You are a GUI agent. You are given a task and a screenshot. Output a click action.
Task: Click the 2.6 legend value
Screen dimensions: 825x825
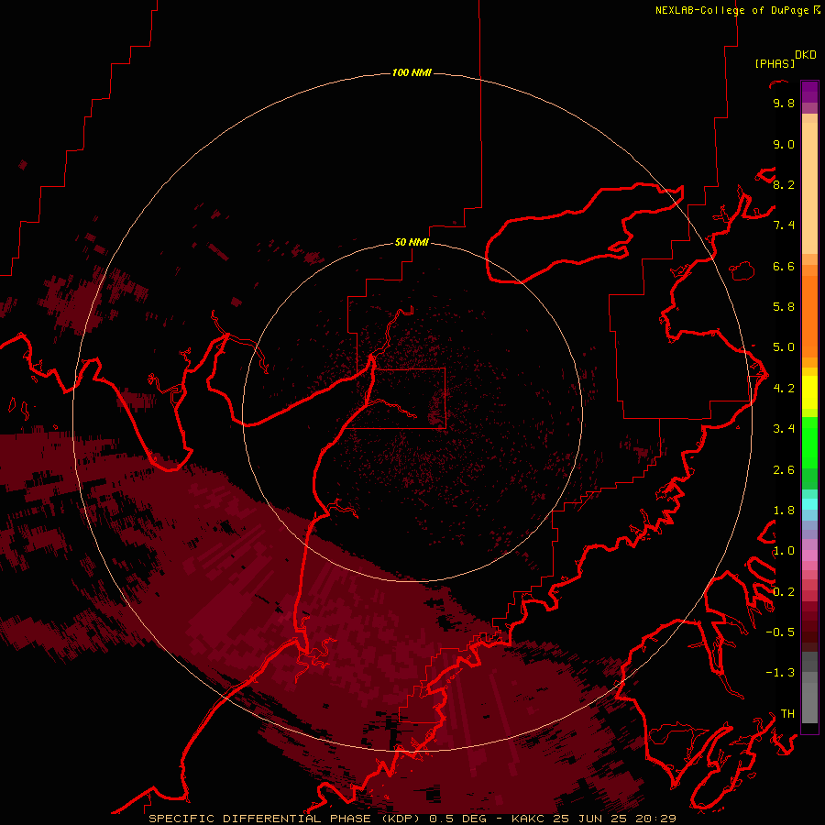tap(784, 470)
